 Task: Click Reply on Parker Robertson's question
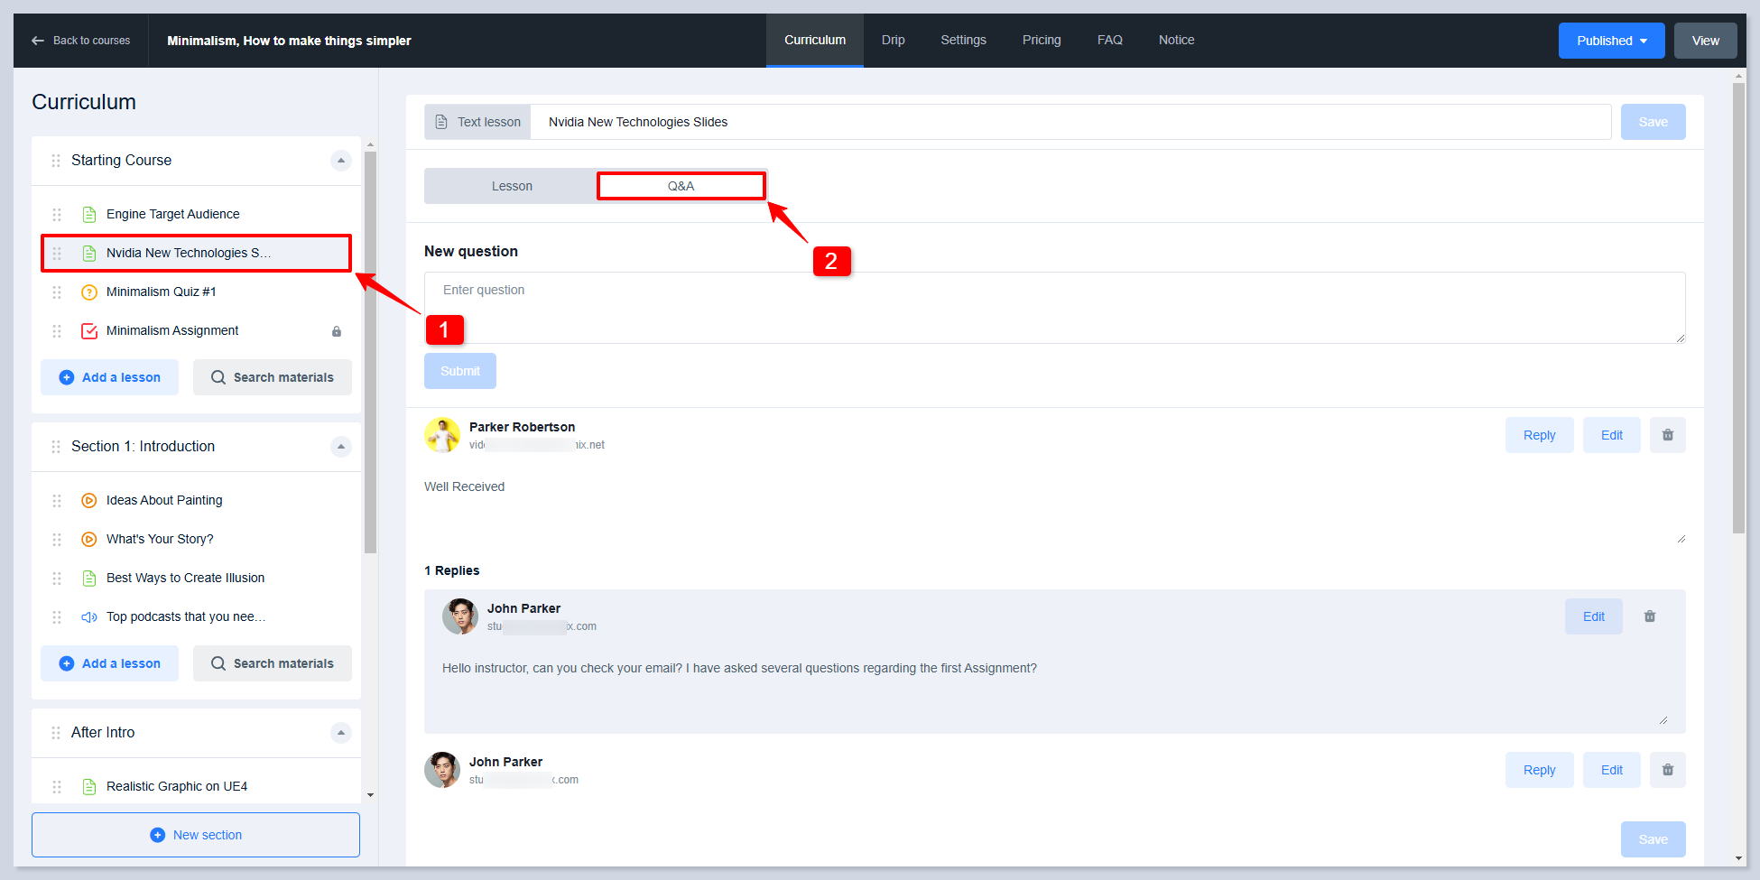(x=1539, y=435)
